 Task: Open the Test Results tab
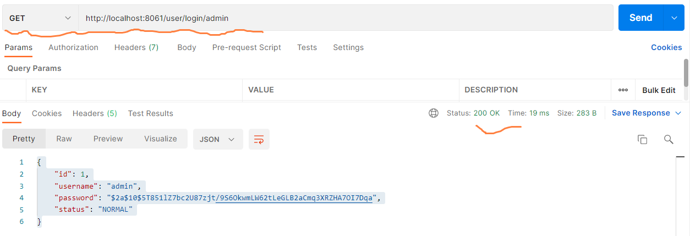(x=151, y=113)
